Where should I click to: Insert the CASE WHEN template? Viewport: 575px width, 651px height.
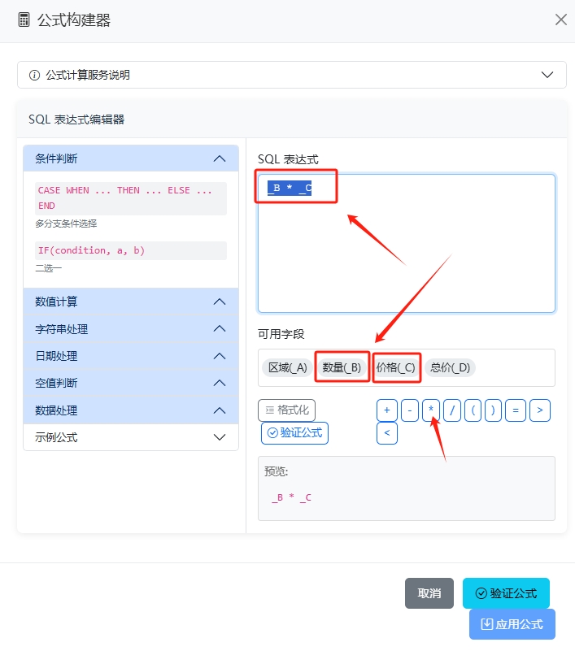[131, 198]
